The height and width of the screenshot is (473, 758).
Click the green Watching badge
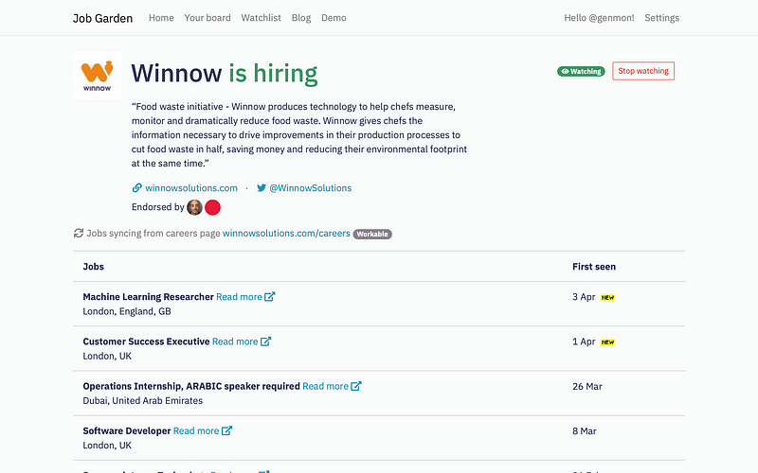click(581, 72)
